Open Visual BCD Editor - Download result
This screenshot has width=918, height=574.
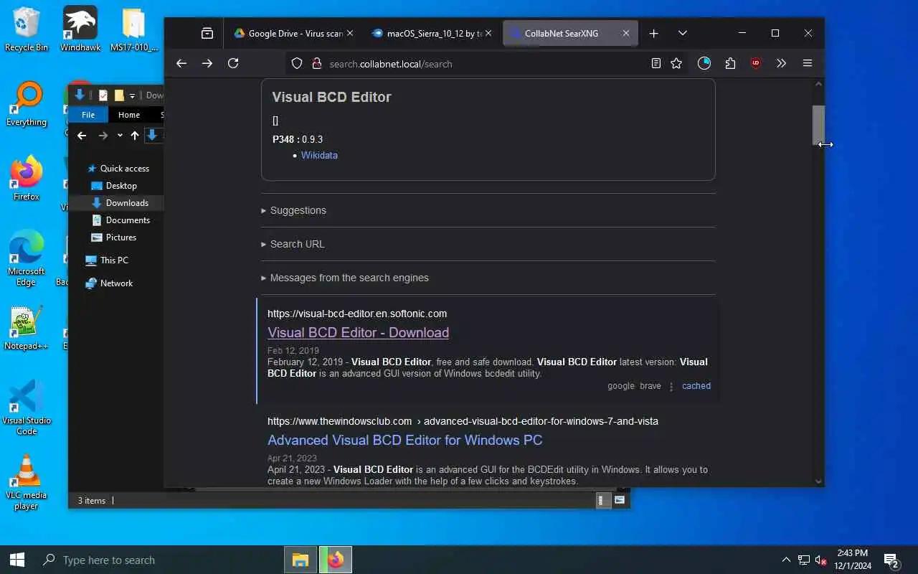(x=358, y=332)
